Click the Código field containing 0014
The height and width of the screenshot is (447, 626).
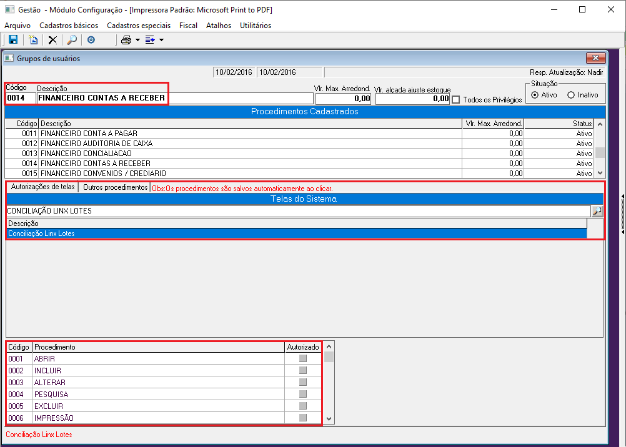[x=21, y=98]
